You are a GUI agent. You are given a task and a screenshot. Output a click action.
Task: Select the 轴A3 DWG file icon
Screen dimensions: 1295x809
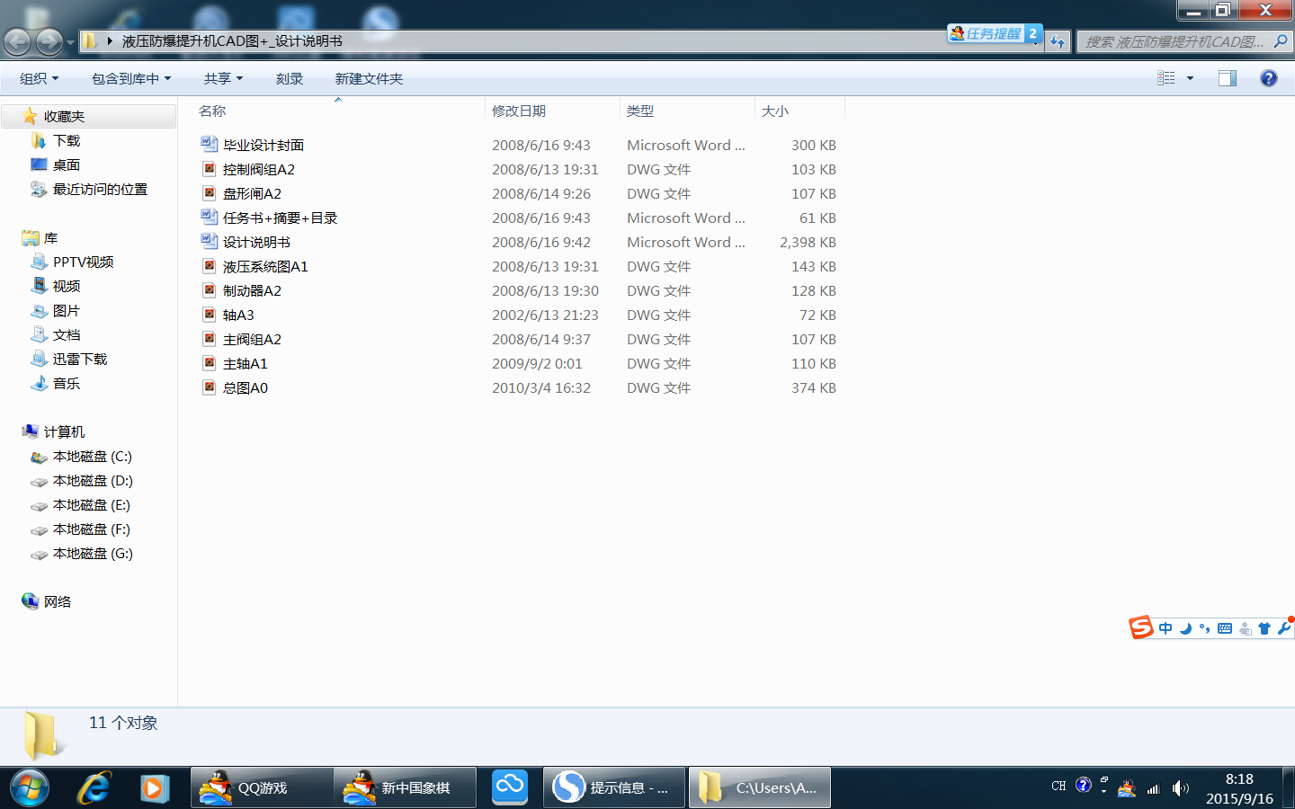[x=210, y=315]
